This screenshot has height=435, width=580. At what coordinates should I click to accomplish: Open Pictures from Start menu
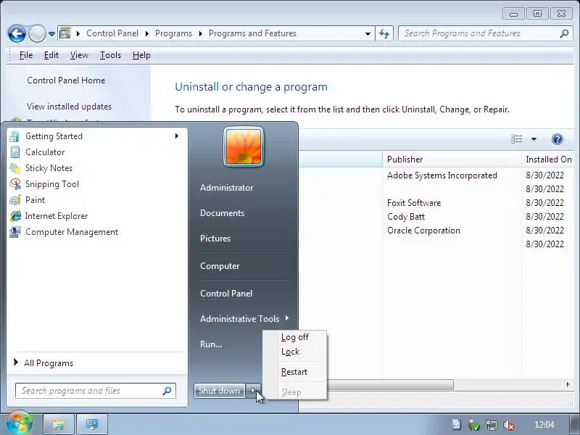pos(215,239)
